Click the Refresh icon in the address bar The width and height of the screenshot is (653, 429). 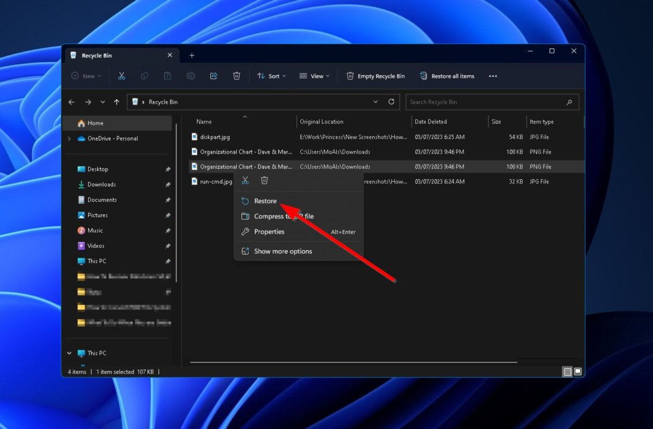pyautogui.click(x=391, y=102)
